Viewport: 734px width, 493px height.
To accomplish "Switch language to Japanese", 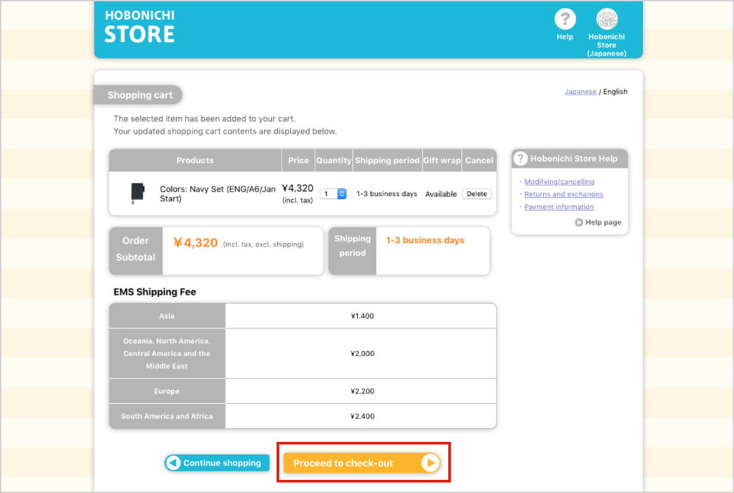I will point(580,92).
